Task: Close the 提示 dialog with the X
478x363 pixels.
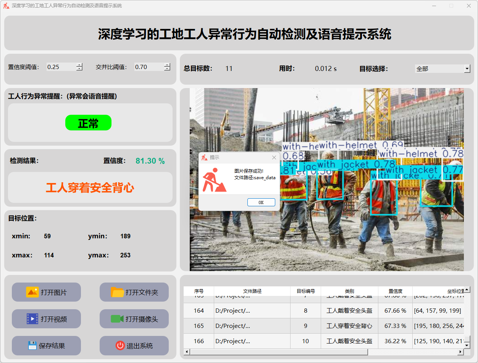Action: (x=274, y=157)
